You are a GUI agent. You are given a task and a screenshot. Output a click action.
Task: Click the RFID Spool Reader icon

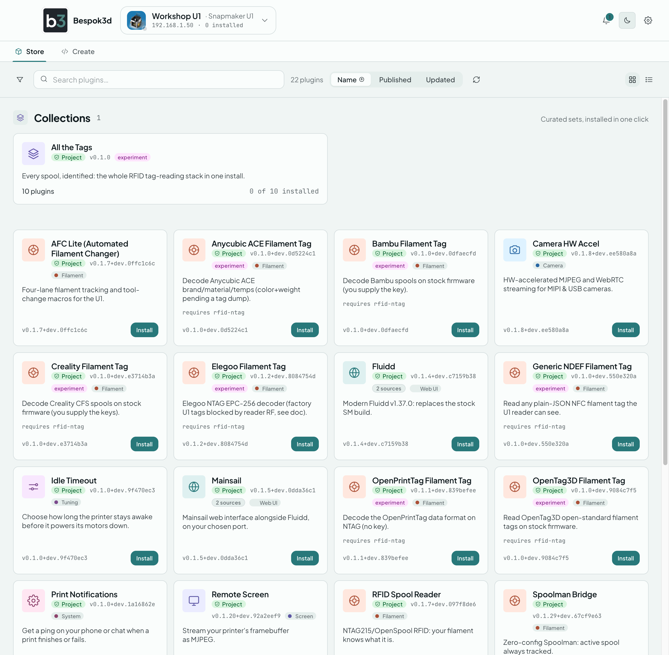tap(354, 601)
